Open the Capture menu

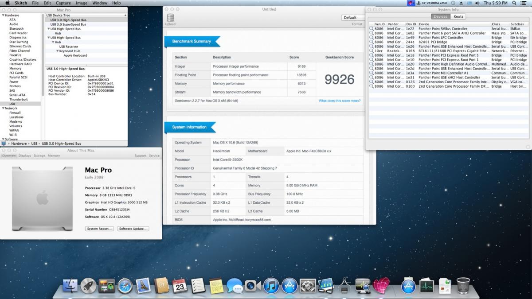(x=63, y=3)
